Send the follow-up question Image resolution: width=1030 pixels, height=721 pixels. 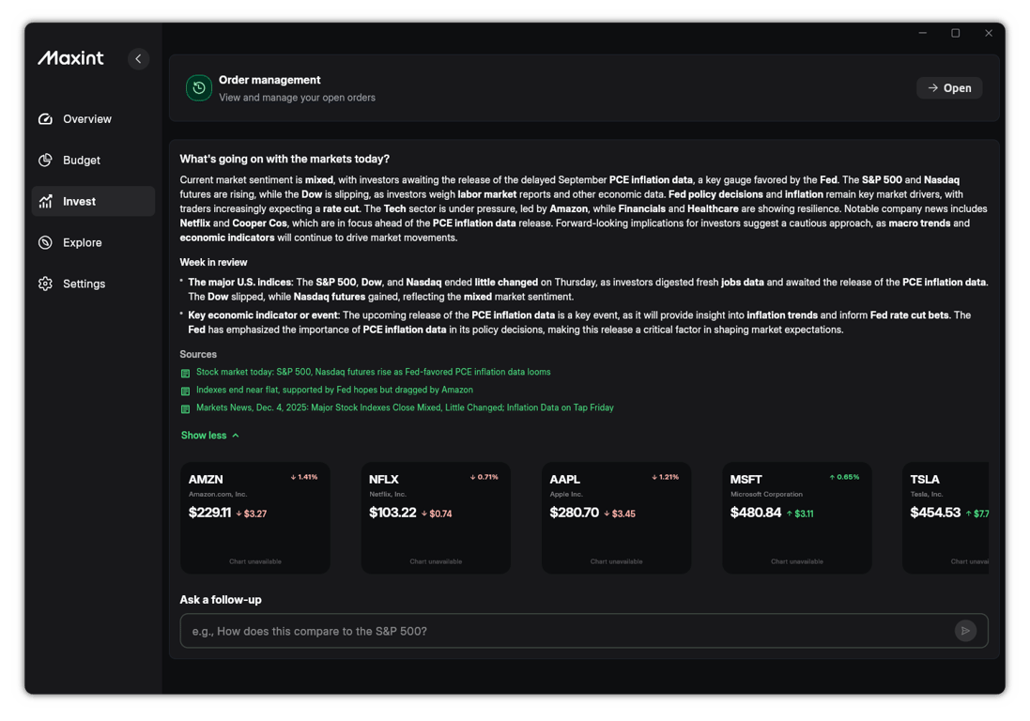(965, 631)
